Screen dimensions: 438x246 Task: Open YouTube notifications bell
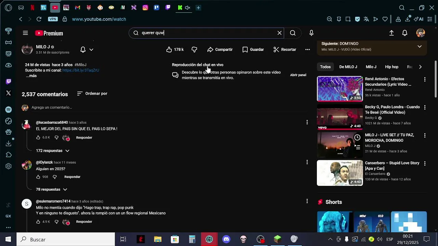pos(405,33)
